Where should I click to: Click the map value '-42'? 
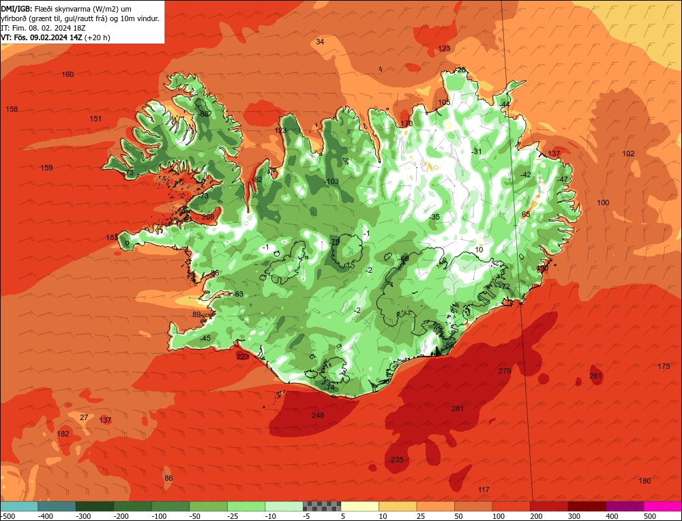click(526, 175)
